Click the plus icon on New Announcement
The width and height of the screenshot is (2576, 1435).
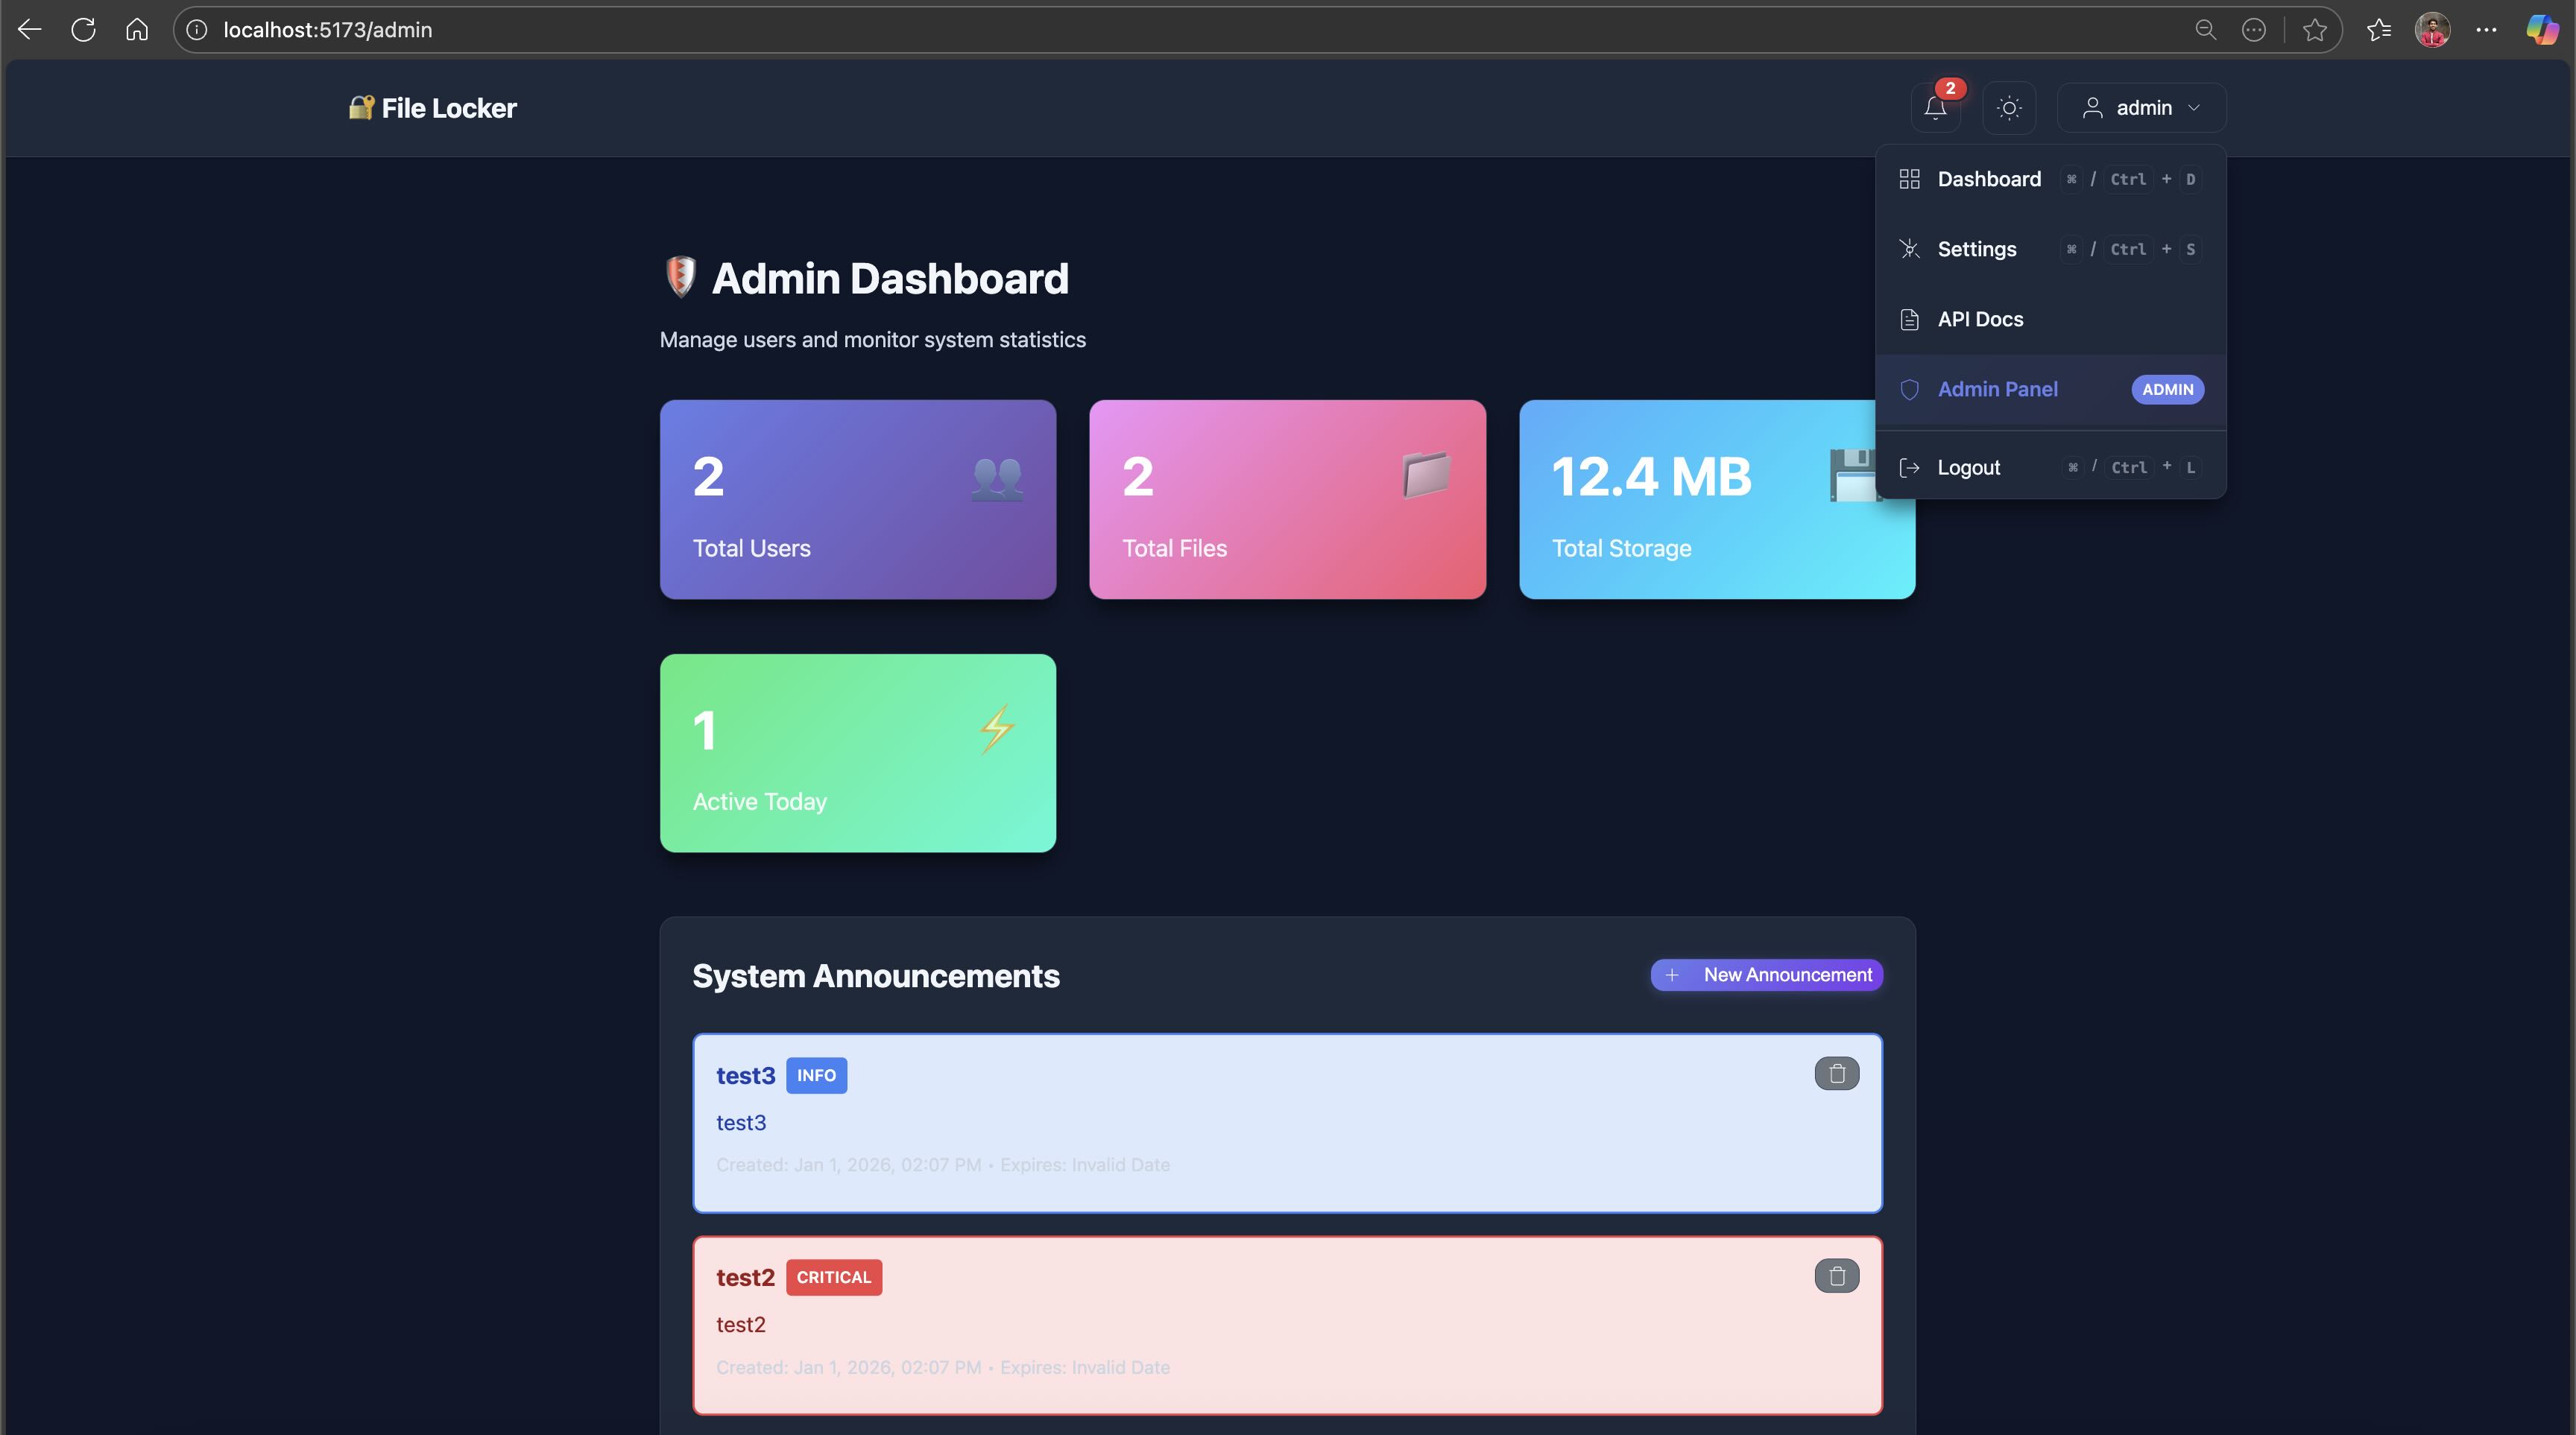(1672, 975)
